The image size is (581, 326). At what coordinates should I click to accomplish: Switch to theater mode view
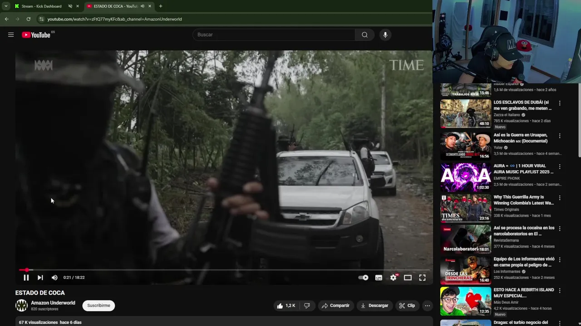(x=408, y=278)
